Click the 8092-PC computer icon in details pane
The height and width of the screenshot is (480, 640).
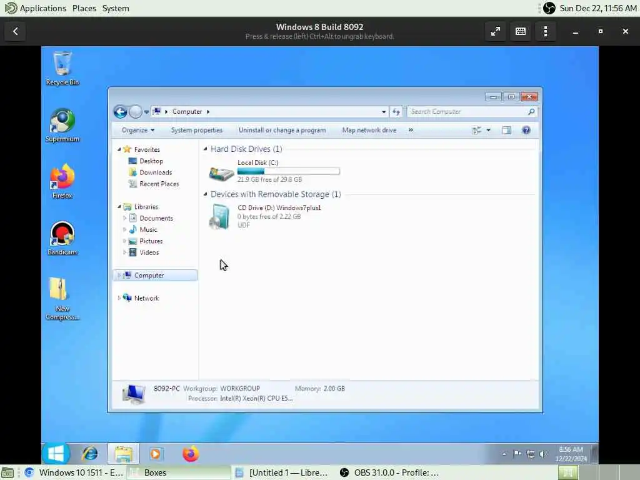(x=134, y=394)
